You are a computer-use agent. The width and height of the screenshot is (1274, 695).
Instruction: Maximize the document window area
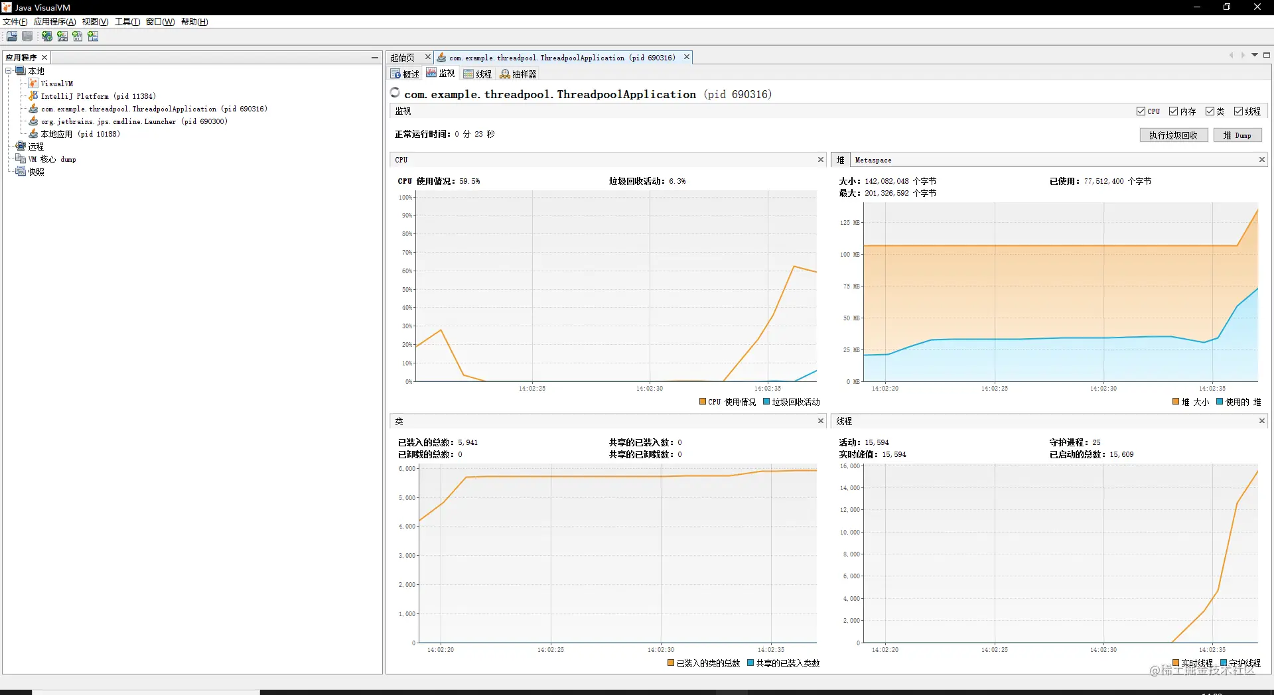click(1267, 56)
